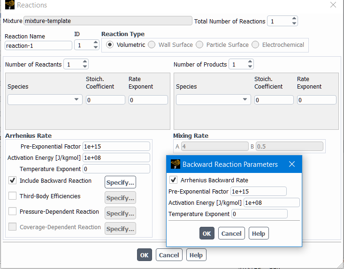Enable Third-Body Efficiencies checkbox
The height and width of the screenshot is (269, 344).
click(12, 195)
